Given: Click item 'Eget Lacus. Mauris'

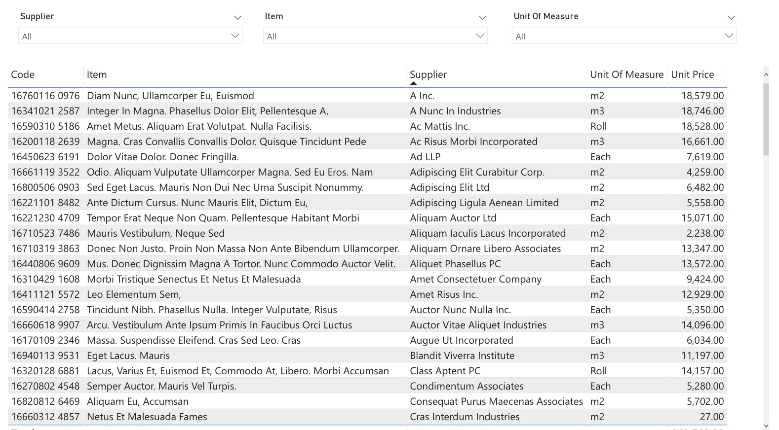Looking at the screenshot, I should click(x=128, y=356).
